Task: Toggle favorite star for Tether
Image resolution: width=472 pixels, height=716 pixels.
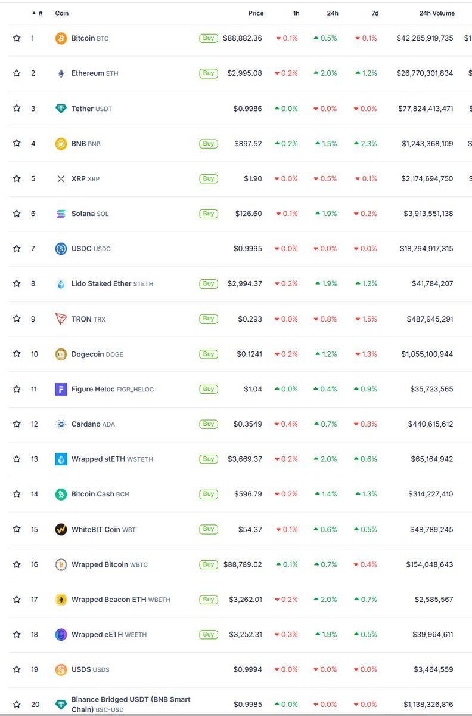Action: pos(17,109)
